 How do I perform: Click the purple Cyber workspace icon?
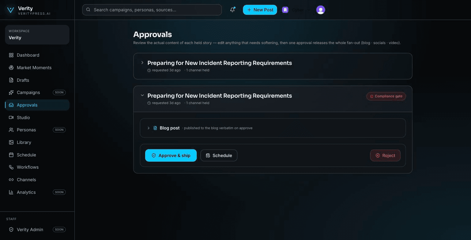(285, 10)
